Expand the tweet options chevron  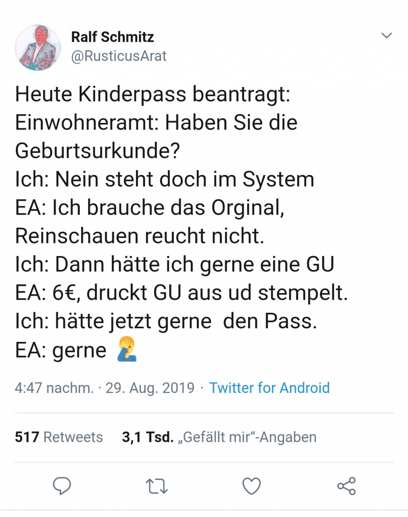(x=386, y=36)
